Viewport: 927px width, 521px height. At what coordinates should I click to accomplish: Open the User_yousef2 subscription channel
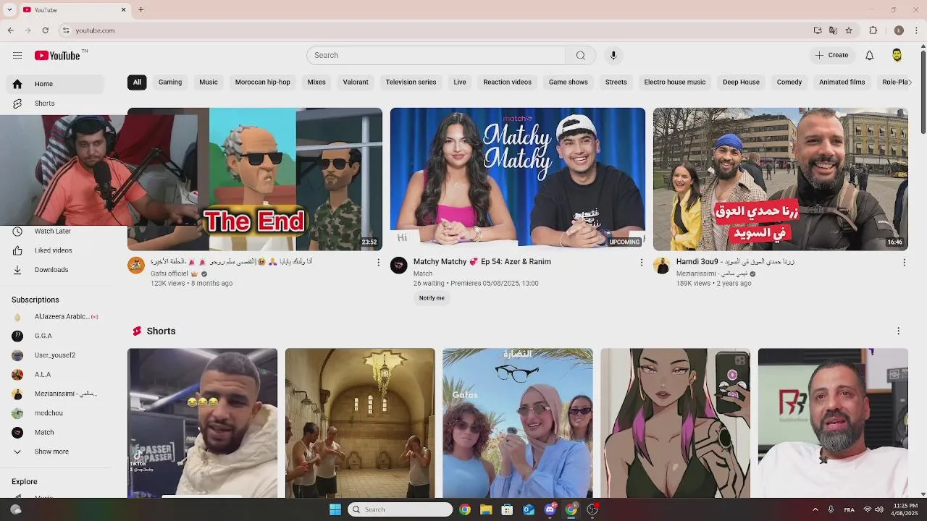click(x=55, y=355)
